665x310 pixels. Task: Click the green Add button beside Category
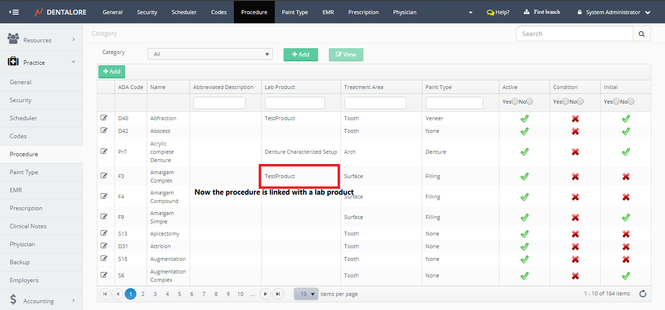[x=301, y=55]
